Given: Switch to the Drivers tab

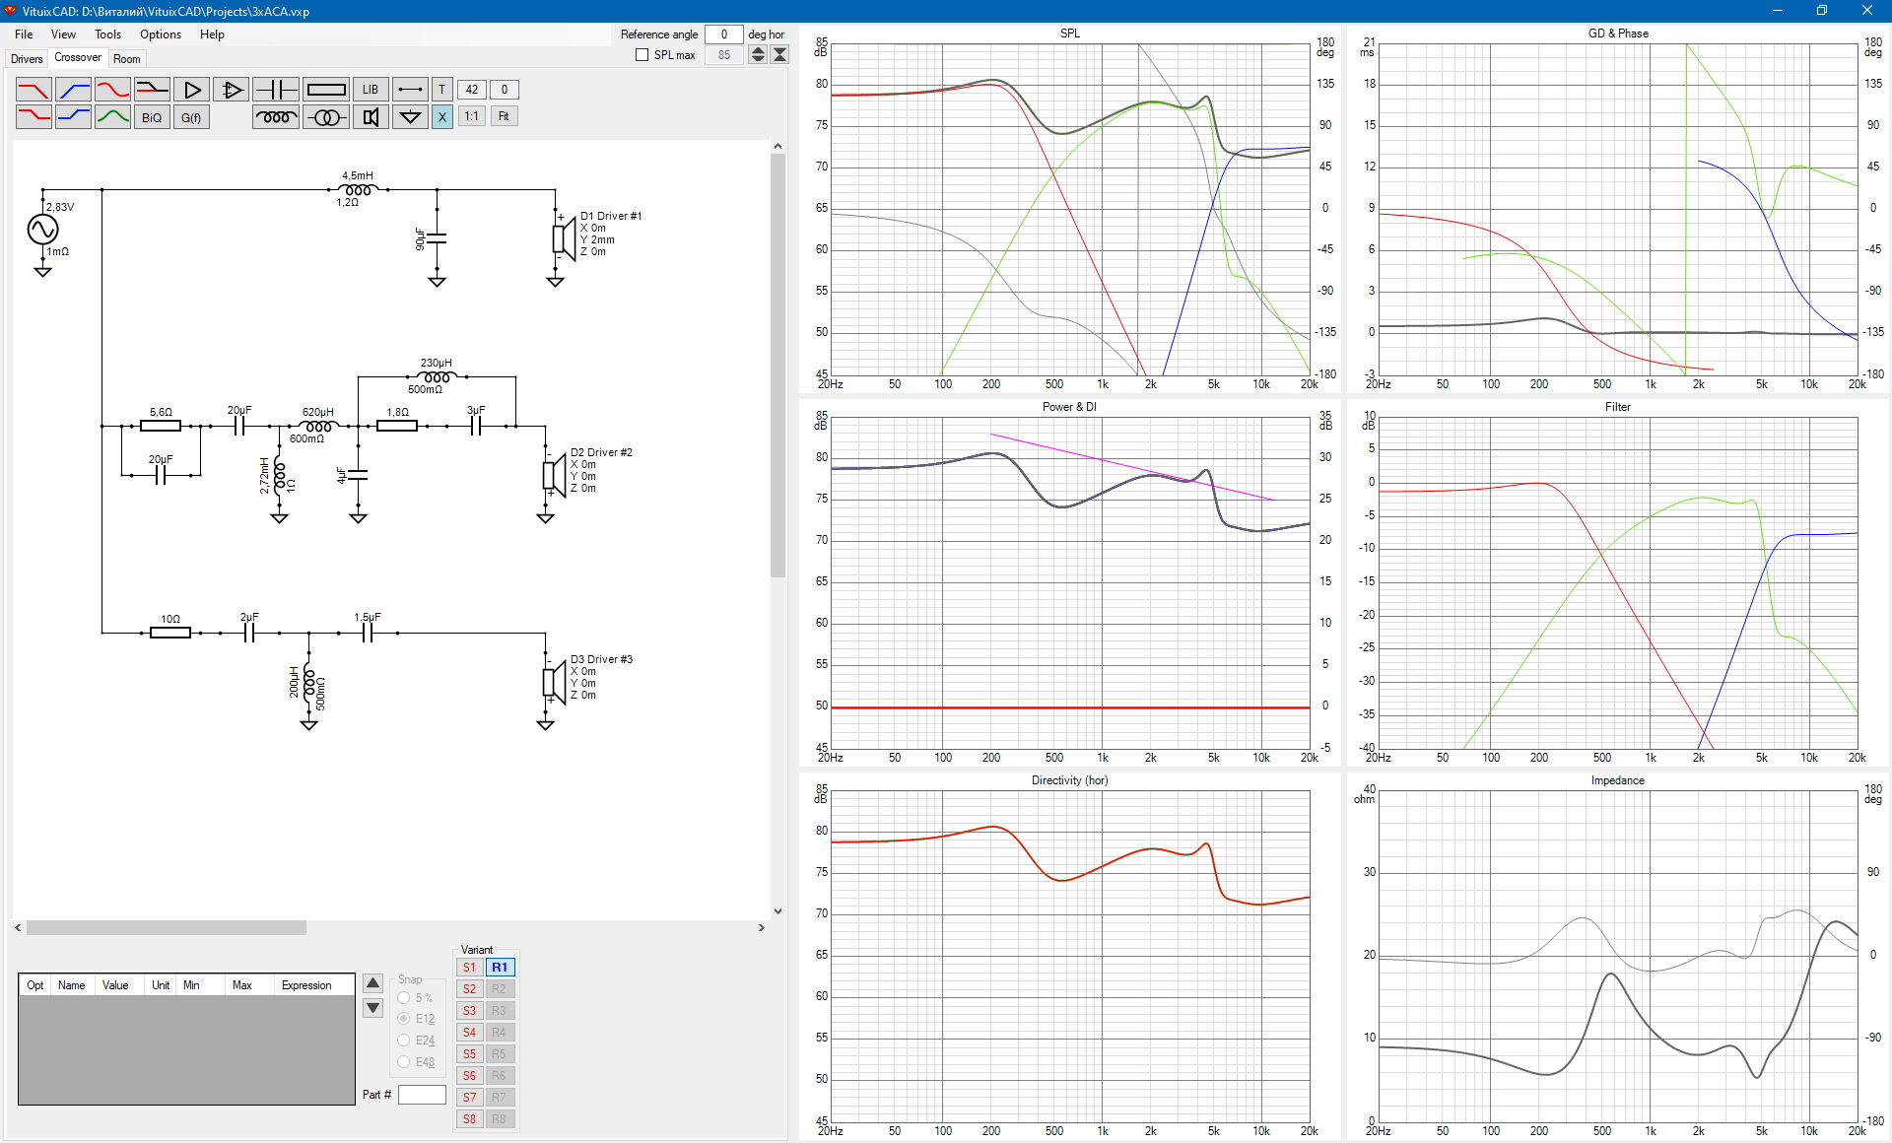Looking at the screenshot, I should pyautogui.click(x=27, y=59).
